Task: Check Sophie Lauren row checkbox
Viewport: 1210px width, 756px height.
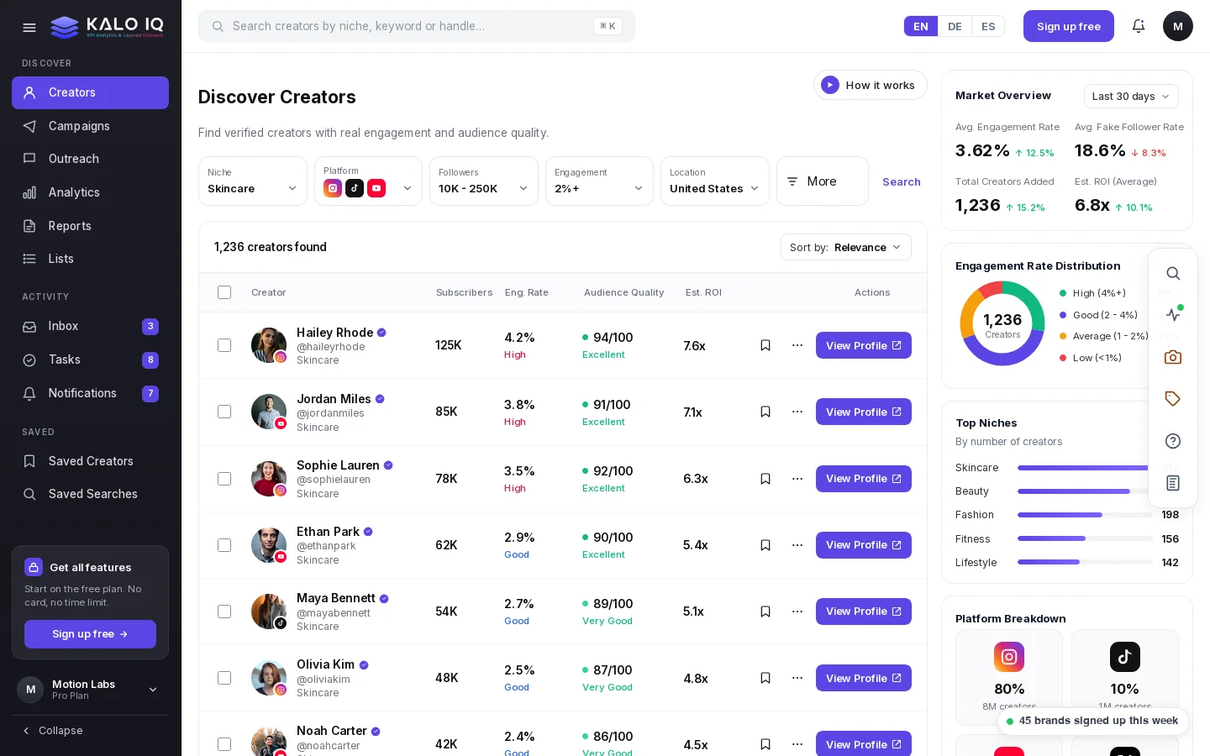Action: click(x=224, y=479)
